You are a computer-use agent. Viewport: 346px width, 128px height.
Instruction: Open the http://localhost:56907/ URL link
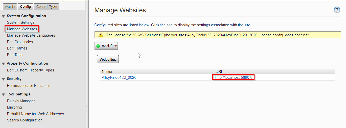pyautogui.click(x=234, y=78)
